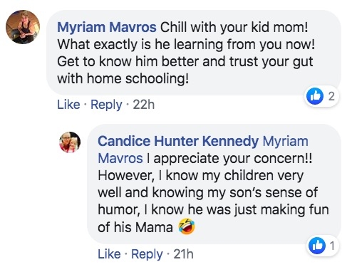This screenshot has height=272, width=357.
Task: Click the blue thumbs-up icon on Myriam's comment
Action: pos(315,96)
